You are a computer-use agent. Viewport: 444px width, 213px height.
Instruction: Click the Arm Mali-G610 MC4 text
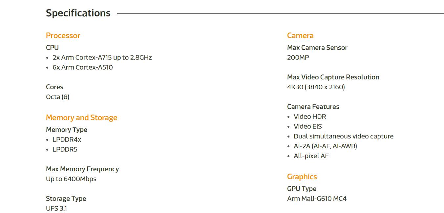[317, 199]
